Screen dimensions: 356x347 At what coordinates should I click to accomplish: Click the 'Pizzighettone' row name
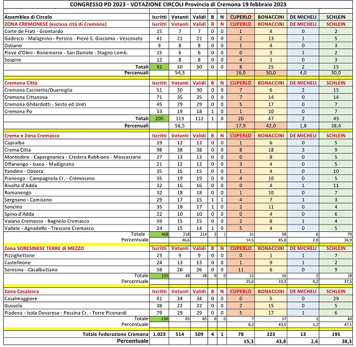pos(19,256)
